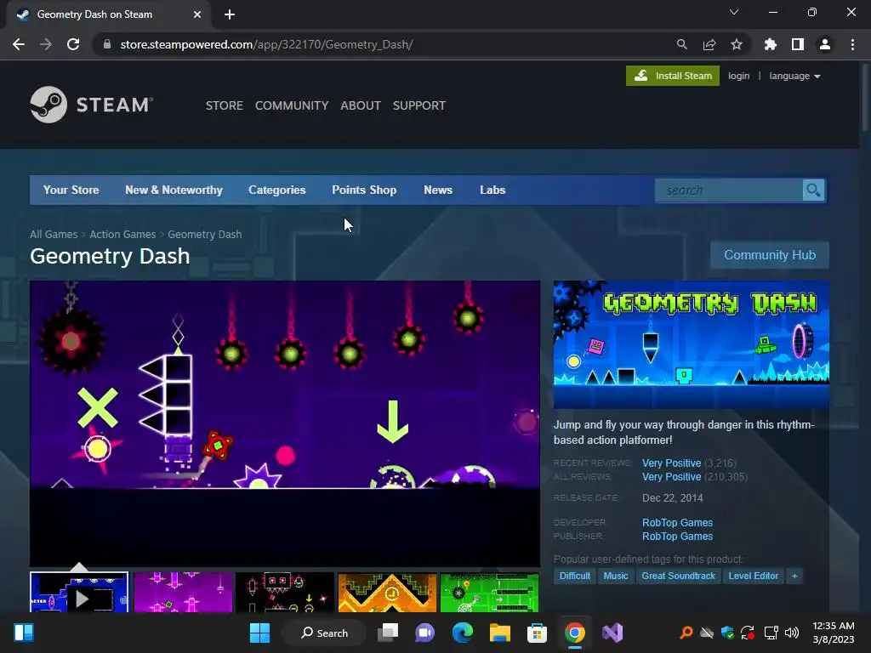Viewport: 871px width, 653px height.
Task: Select the Level Editor tag
Action: pyautogui.click(x=754, y=576)
